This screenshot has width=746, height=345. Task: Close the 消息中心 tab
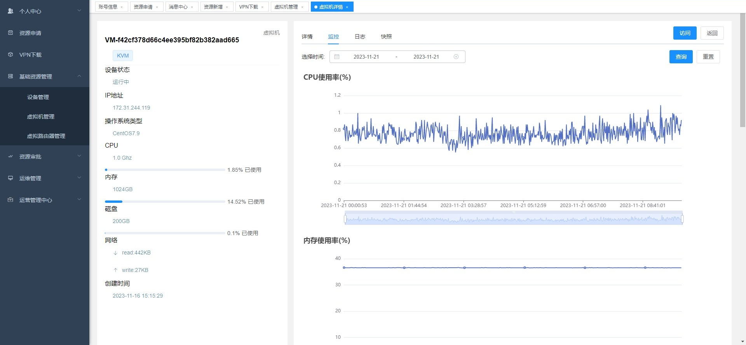pos(192,7)
